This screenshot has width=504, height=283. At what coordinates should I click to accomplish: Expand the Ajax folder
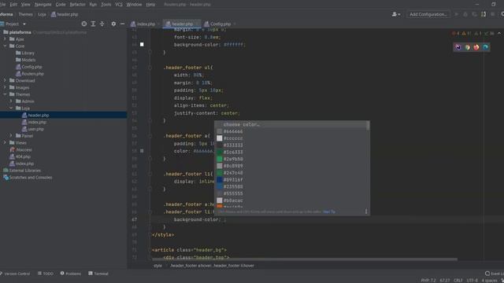(x=5, y=39)
